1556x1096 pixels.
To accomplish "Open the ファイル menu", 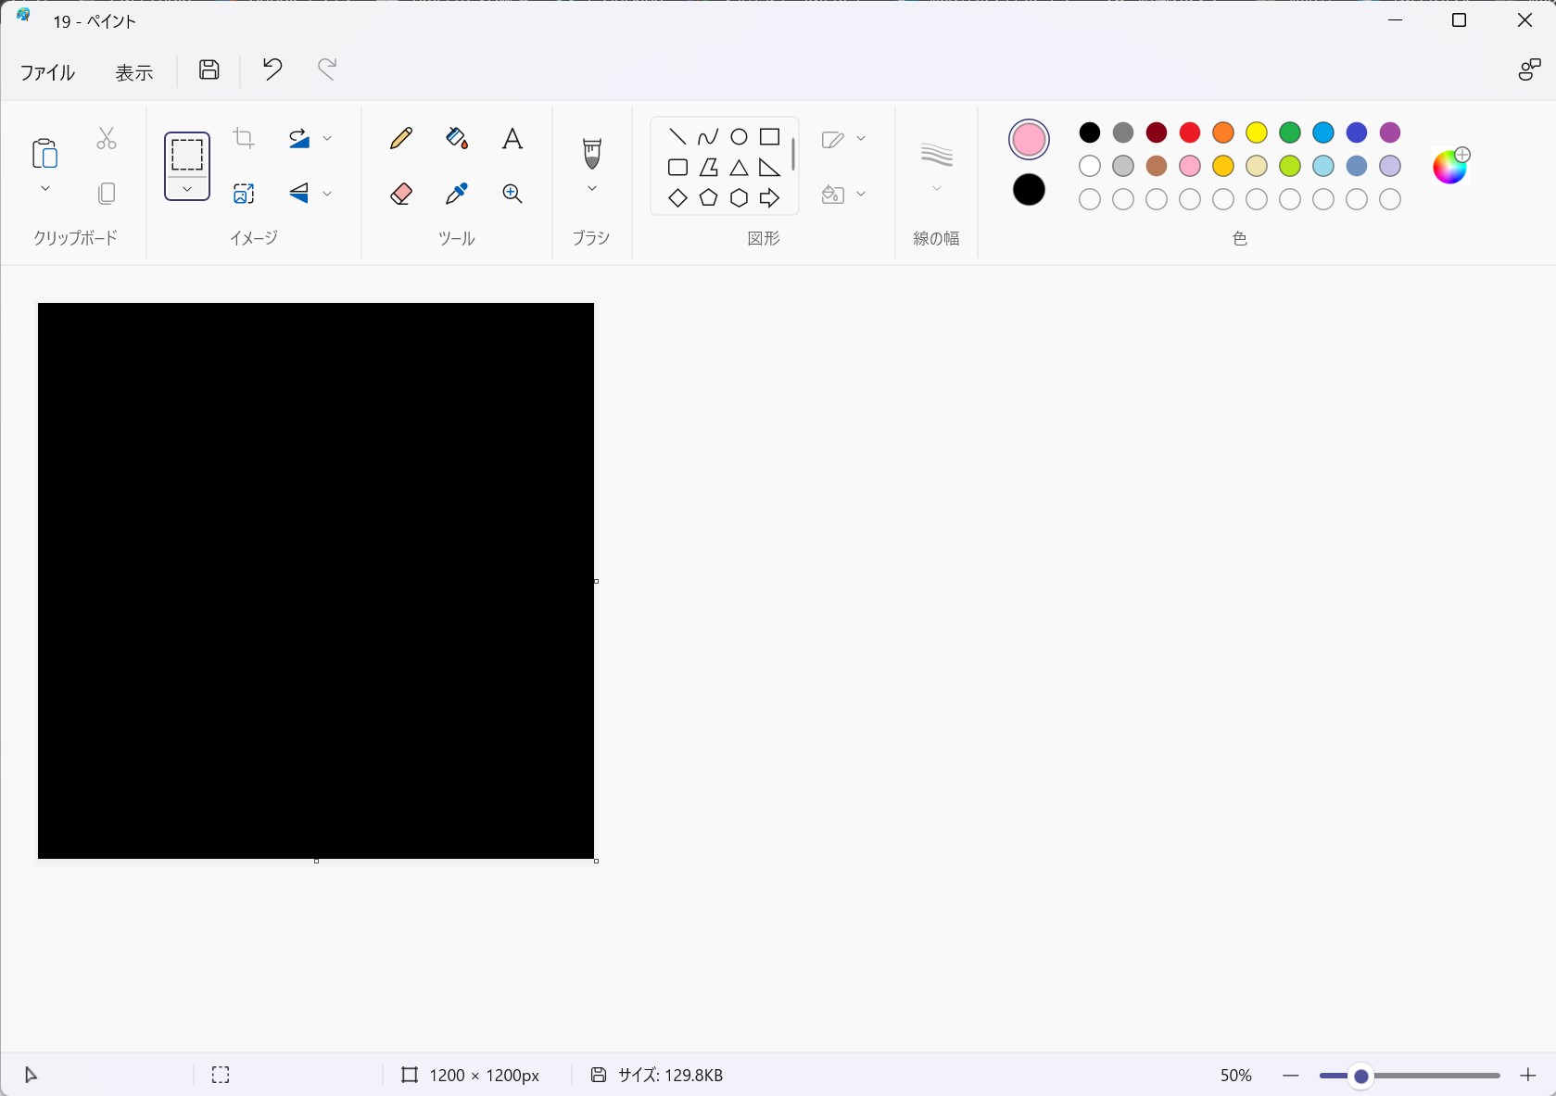I will [x=46, y=72].
